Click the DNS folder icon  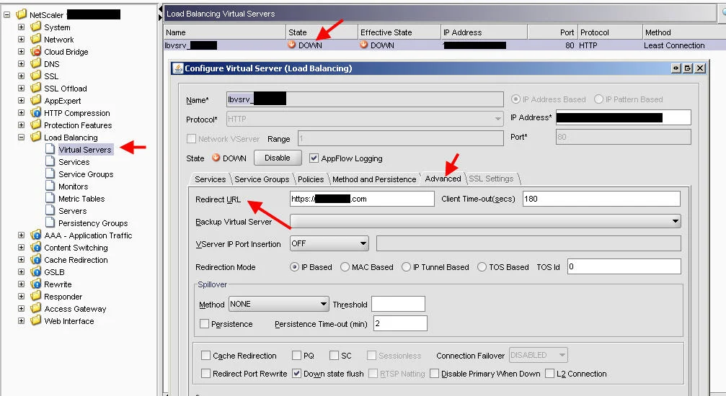35,63
